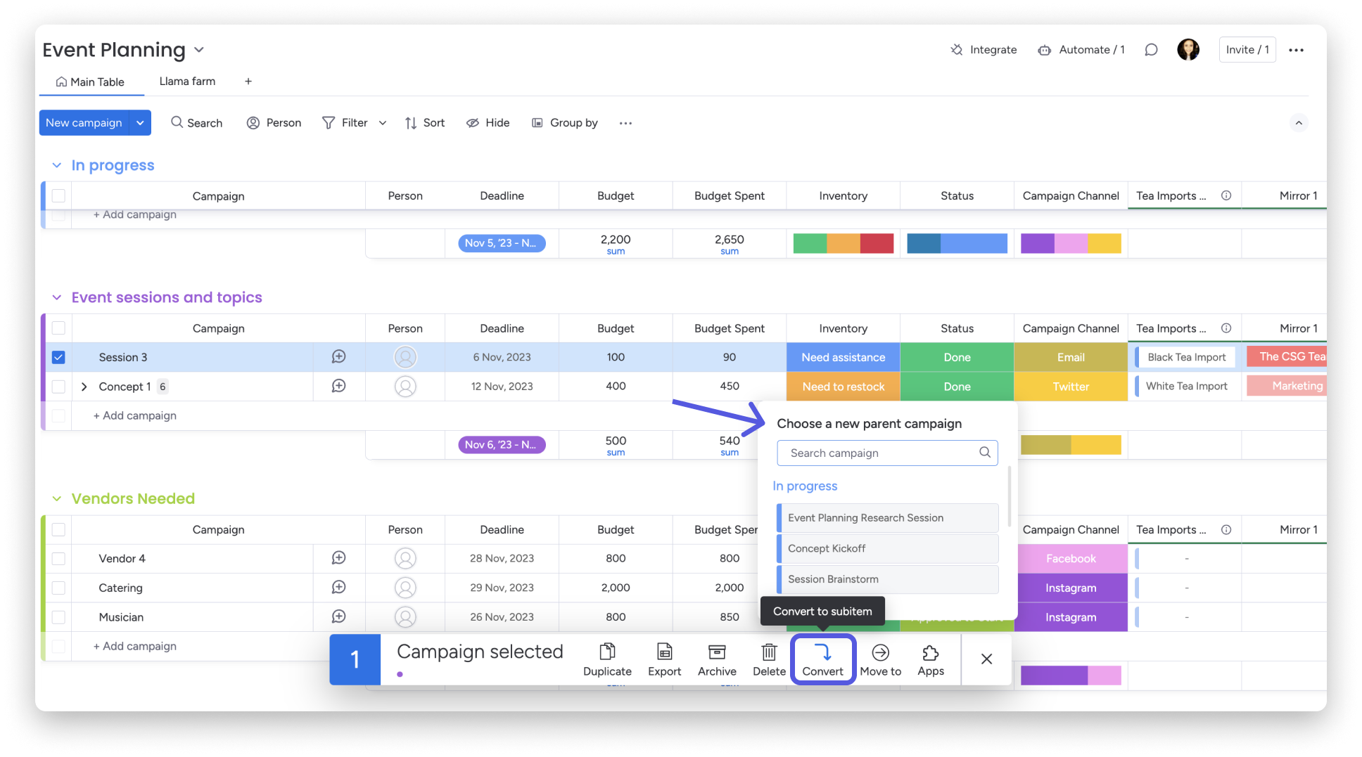Screen dimensions: 1362x757
Task: Open the board discussion chat bubble icon
Action: click(1151, 50)
